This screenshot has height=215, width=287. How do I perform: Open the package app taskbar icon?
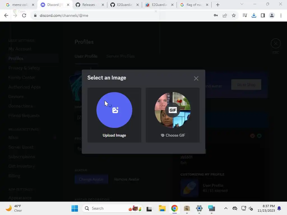coord(187,208)
